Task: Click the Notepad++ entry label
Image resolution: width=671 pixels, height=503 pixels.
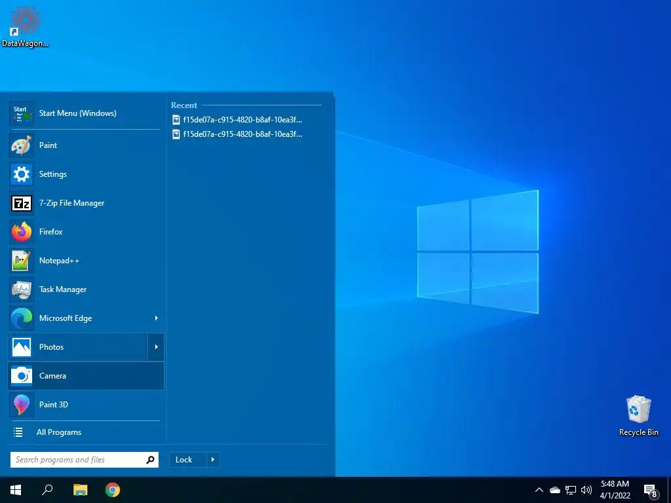Action: tap(59, 261)
